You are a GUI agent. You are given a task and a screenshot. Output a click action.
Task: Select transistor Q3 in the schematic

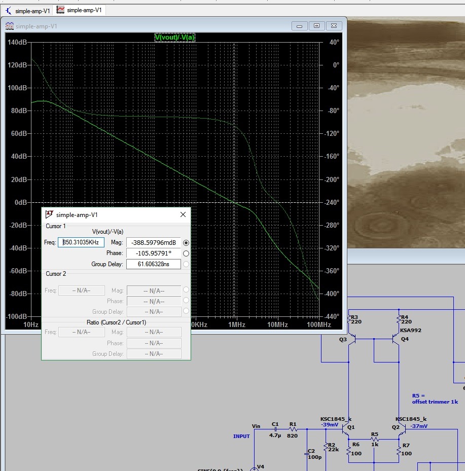coord(351,339)
